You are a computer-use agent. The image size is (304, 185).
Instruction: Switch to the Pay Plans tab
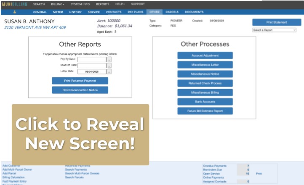click(135, 12)
